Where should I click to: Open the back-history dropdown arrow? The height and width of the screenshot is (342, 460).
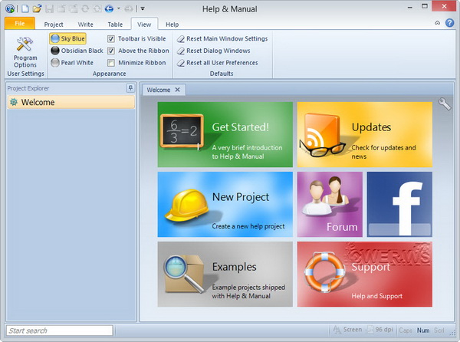click(x=117, y=8)
